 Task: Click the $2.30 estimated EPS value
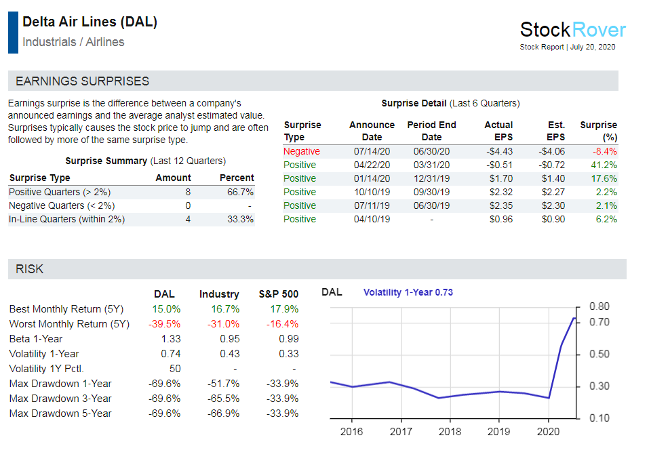click(x=553, y=205)
